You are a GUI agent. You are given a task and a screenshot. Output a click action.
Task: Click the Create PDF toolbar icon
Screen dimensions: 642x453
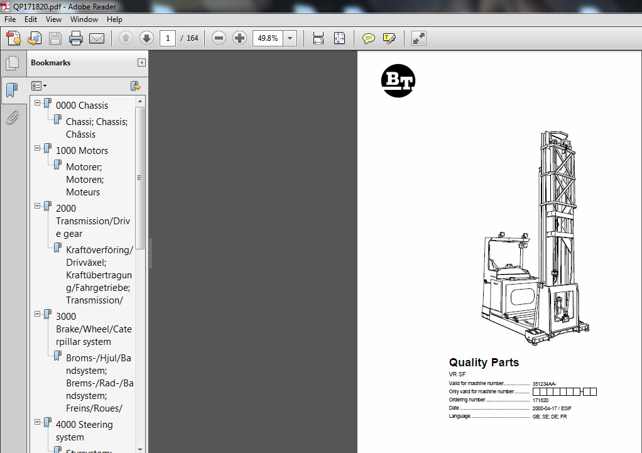(x=14, y=38)
